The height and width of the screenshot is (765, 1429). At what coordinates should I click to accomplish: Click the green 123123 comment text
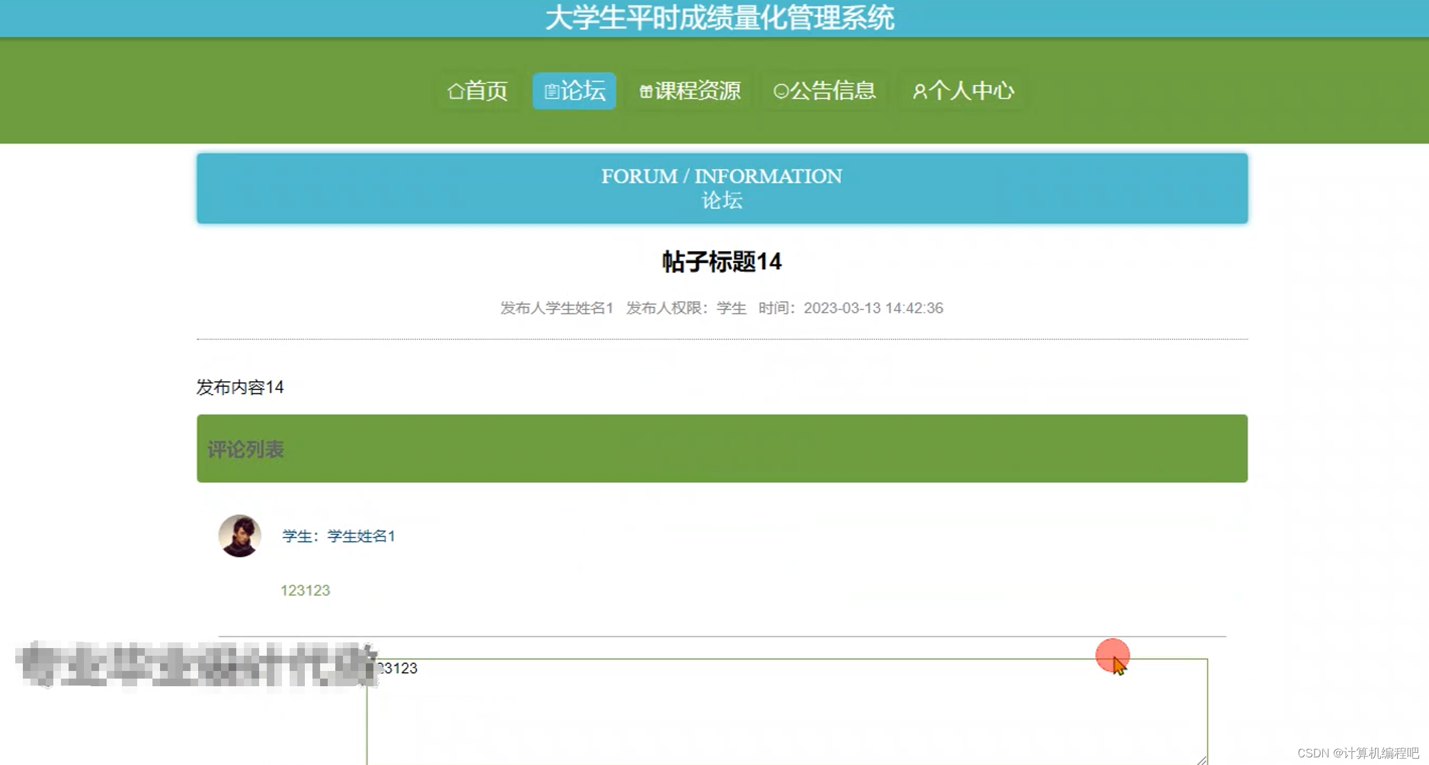(305, 590)
